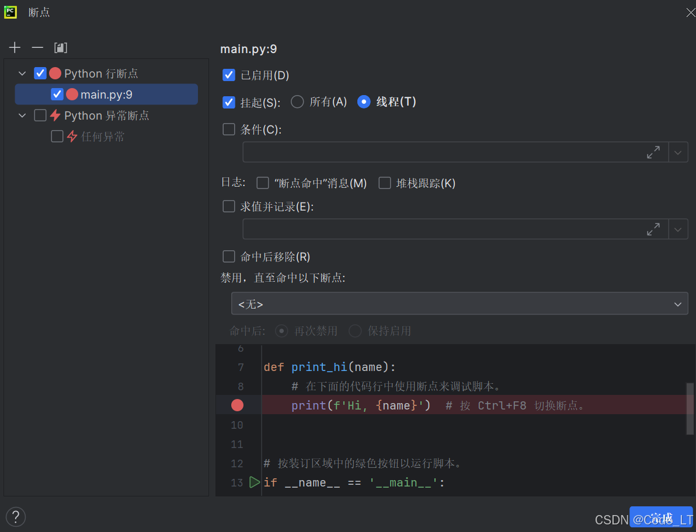This screenshot has width=696, height=532.
Task: Uncheck the Python 行断点 group checkbox
Action: tap(40, 73)
